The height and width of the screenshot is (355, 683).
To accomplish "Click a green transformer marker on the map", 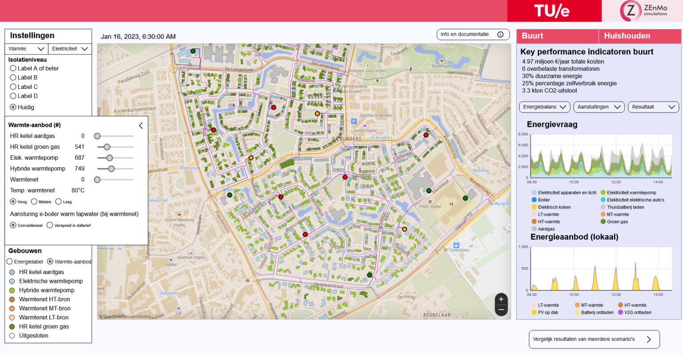I will [x=428, y=190].
